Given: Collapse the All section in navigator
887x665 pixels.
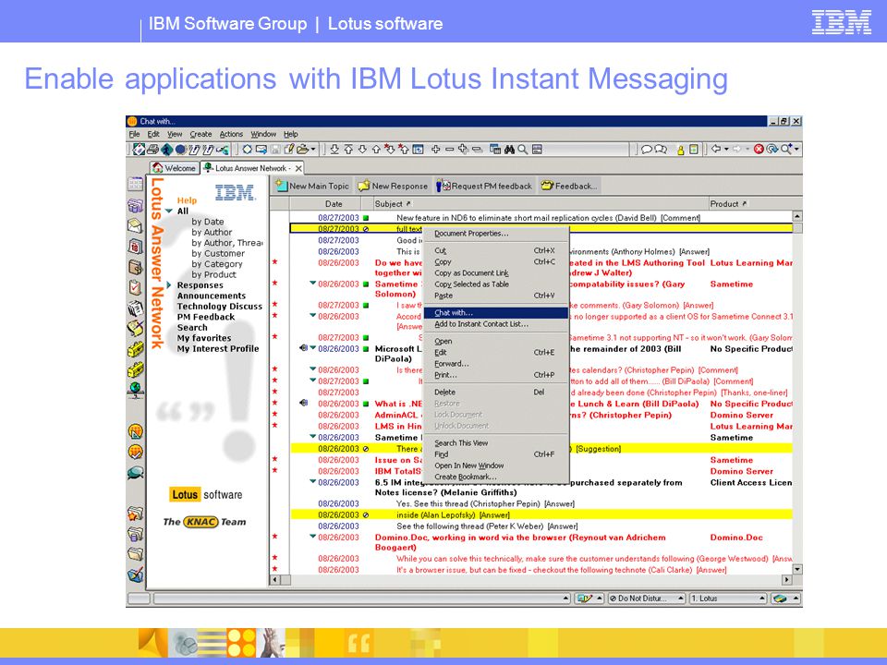Looking at the screenshot, I should click(168, 212).
